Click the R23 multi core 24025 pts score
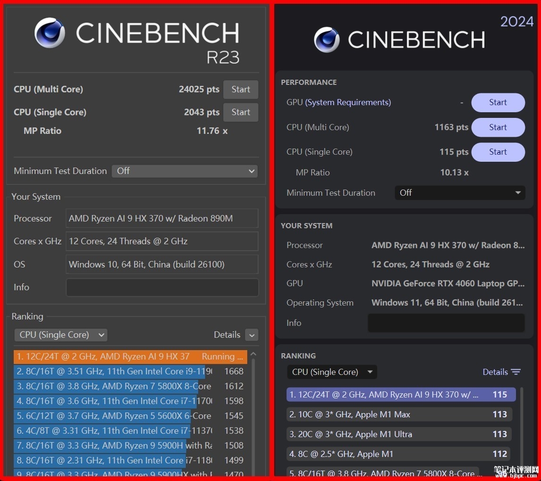 click(199, 89)
